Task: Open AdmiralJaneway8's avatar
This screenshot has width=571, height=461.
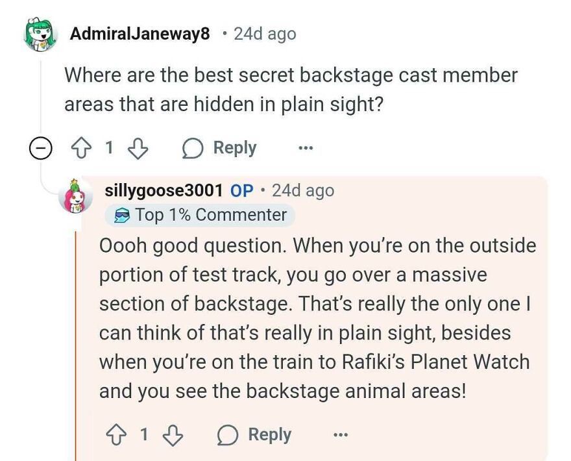Action: [x=31, y=31]
